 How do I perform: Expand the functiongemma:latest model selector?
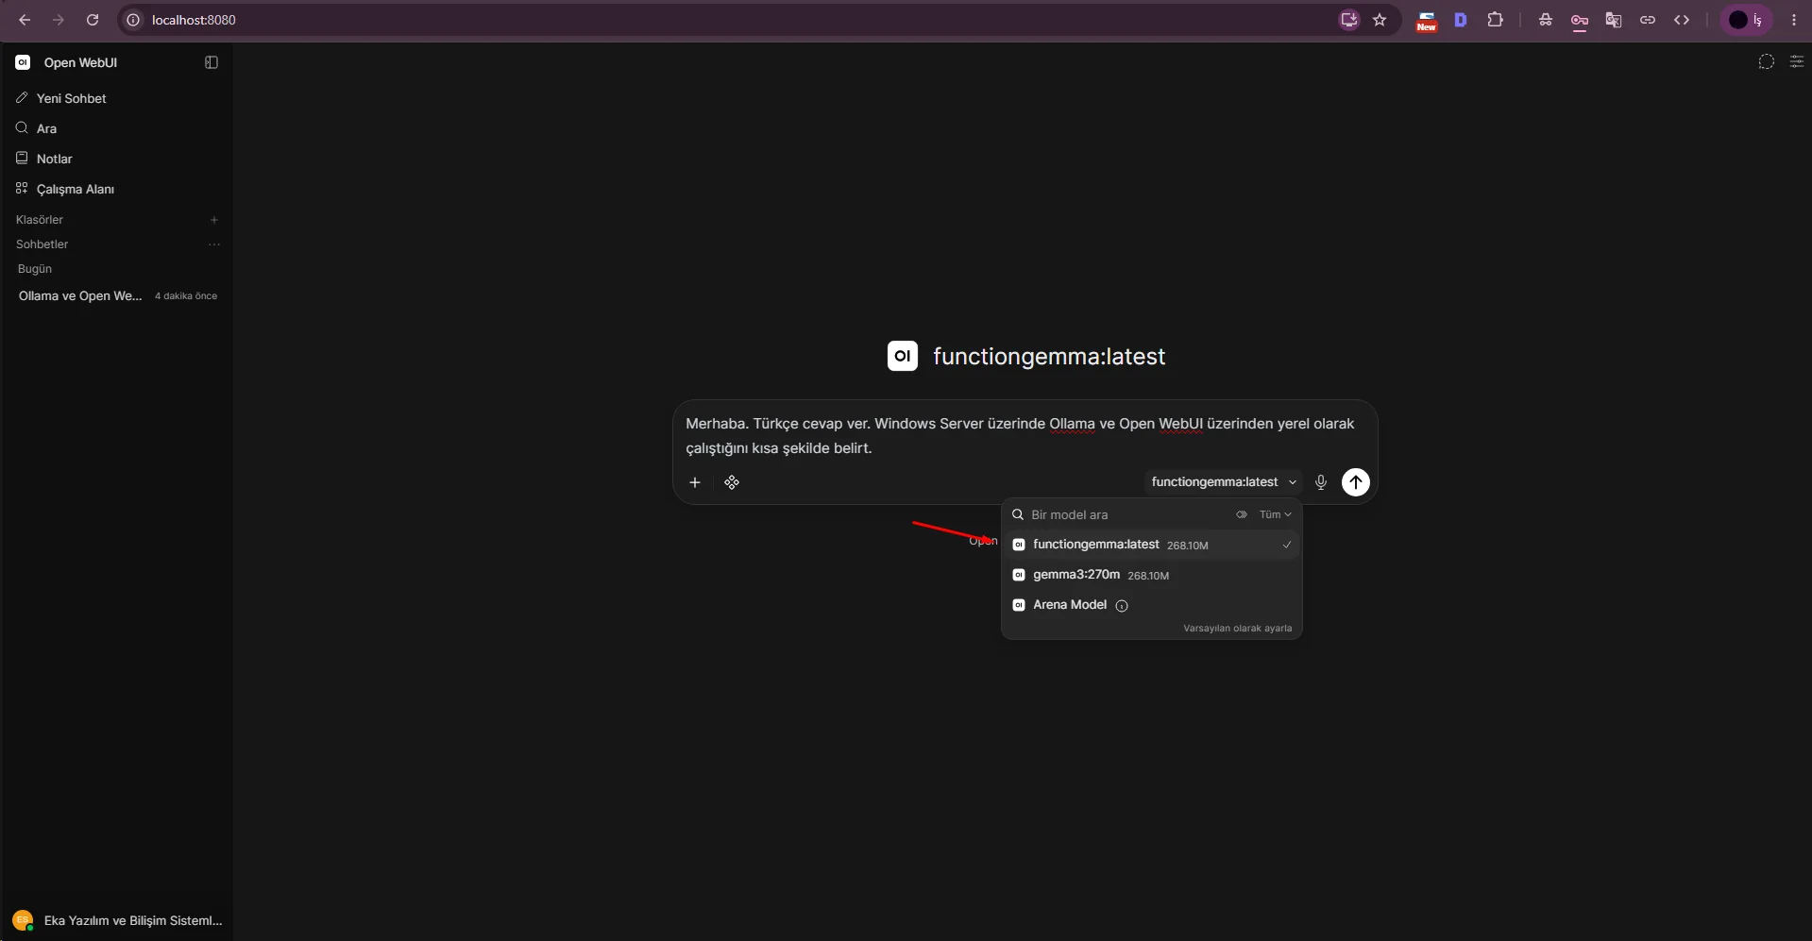[x=1224, y=482]
